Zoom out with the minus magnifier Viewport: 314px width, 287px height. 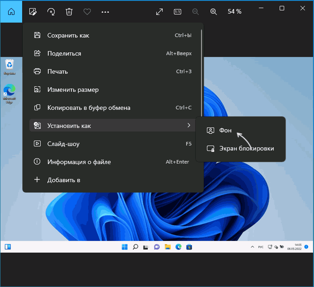point(195,11)
